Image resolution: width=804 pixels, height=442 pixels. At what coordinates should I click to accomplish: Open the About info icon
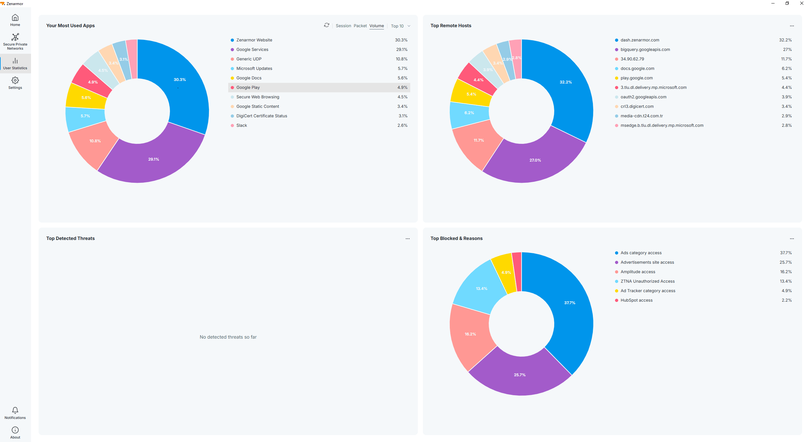15,433
